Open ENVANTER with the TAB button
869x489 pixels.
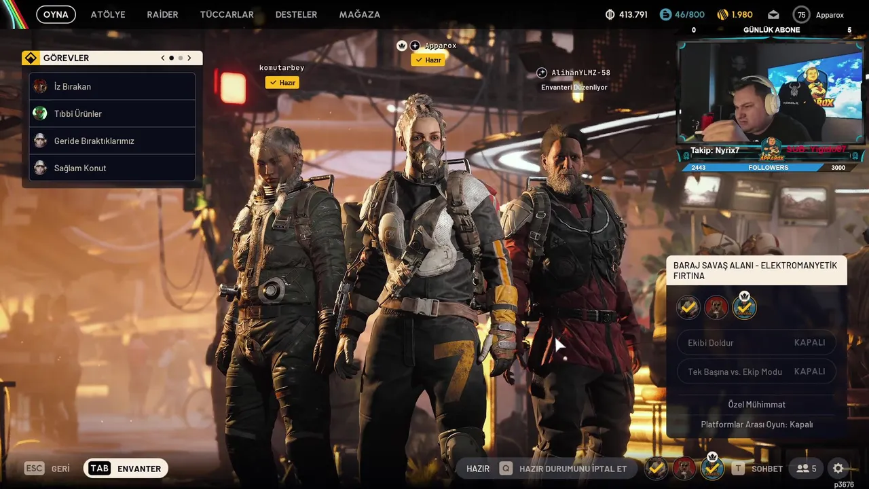pos(126,469)
